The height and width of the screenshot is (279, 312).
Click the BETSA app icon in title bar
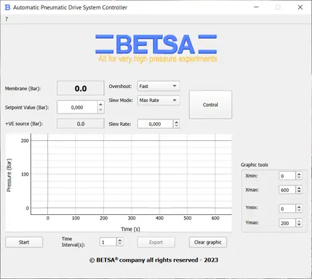click(x=7, y=7)
